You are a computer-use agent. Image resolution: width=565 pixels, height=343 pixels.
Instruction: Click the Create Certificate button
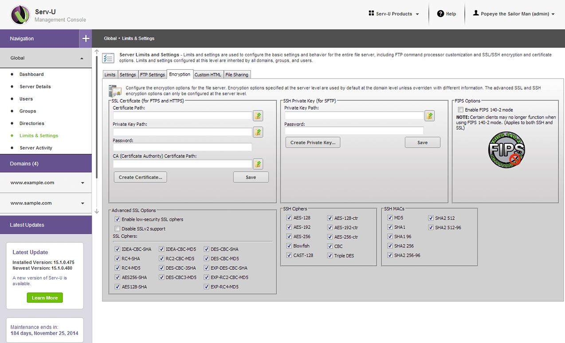141,177
